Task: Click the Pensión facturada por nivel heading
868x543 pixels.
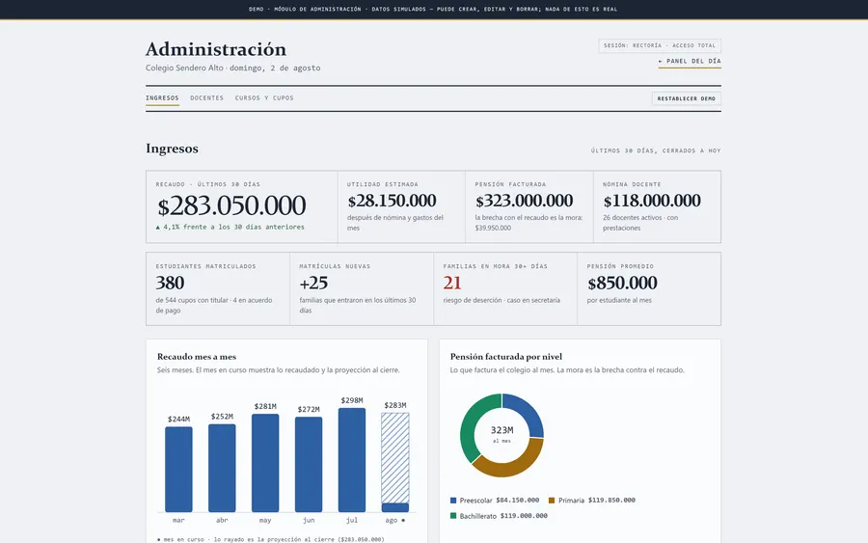Action: coord(506,357)
